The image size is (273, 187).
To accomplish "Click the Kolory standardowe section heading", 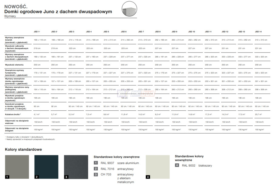I will [x=23, y=149].
